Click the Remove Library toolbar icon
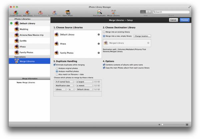The height and width of the screenshot is (139, 200). click(40, 13)
